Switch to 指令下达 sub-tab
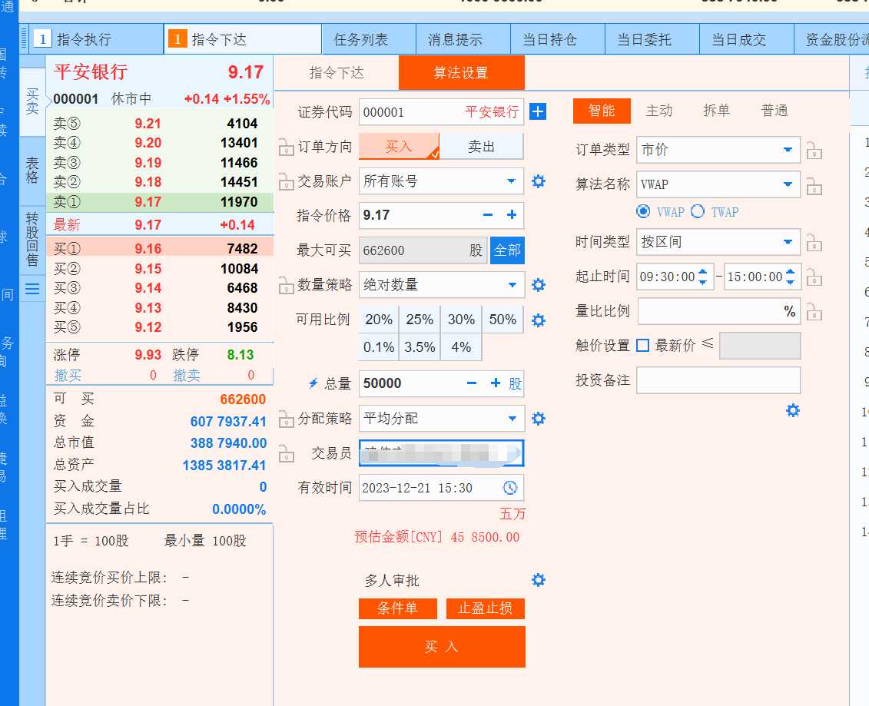The height and width of the screenshot is (706, 869). pos(337,72)
